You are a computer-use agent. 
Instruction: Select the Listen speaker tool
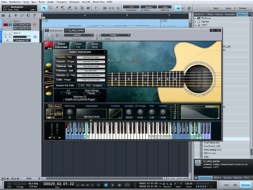(88, 8)
